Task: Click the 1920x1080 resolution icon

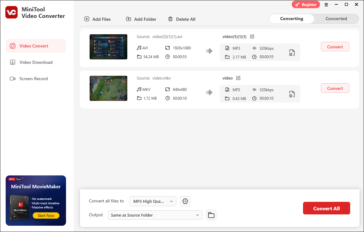Action: tap(168, 48)
